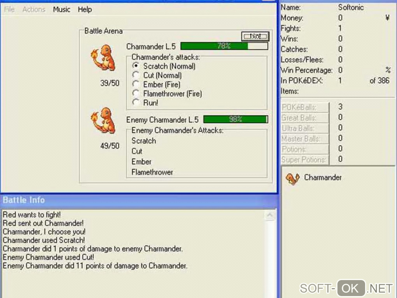Open the Actions menu
The width and height of the screenshot is (397, 298).
tap(34, 9)
